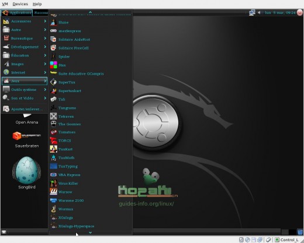The image size is (304, 243).
Task: Start Warsow icon
Action: coord(53,192)
